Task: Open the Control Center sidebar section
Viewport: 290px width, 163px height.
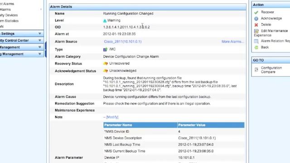Action: (x=22, y=40)
